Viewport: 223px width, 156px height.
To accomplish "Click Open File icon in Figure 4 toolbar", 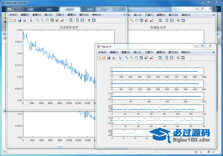I will (x=104, y=58).
